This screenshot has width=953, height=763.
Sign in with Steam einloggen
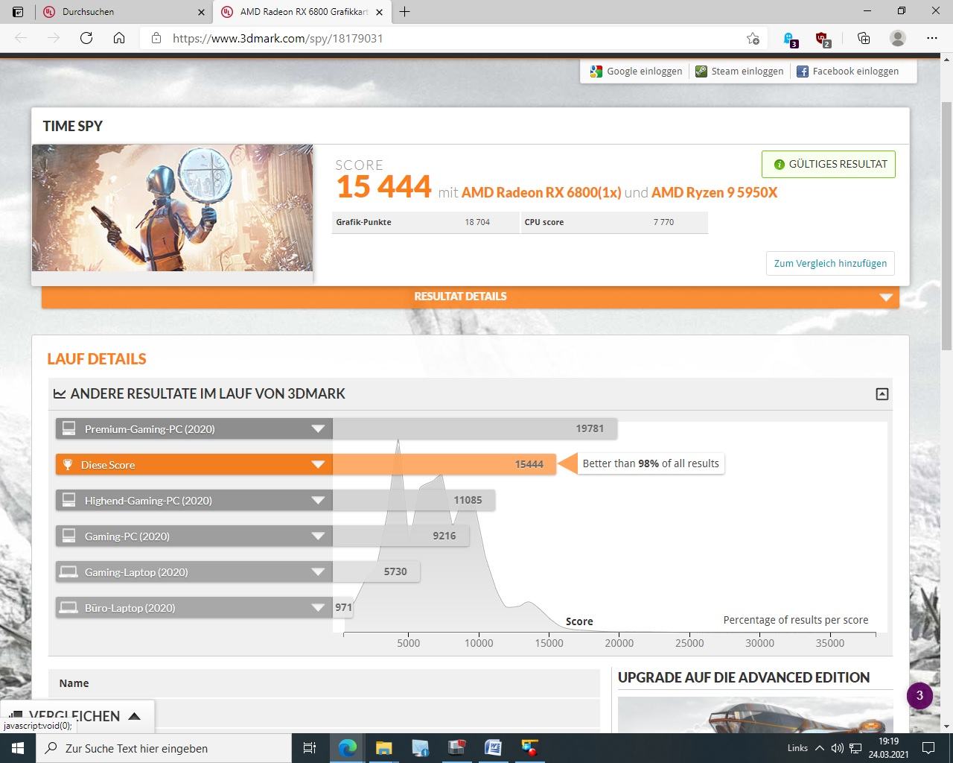pos(739,72)
